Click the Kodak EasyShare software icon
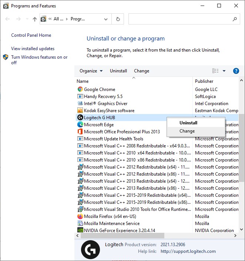Viewport: 245px width, 261px height. tap(80, 110)
